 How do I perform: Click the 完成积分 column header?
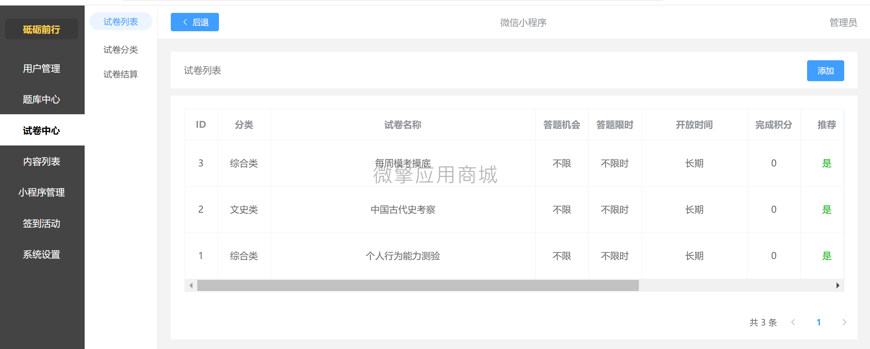(x=774, y=125)
